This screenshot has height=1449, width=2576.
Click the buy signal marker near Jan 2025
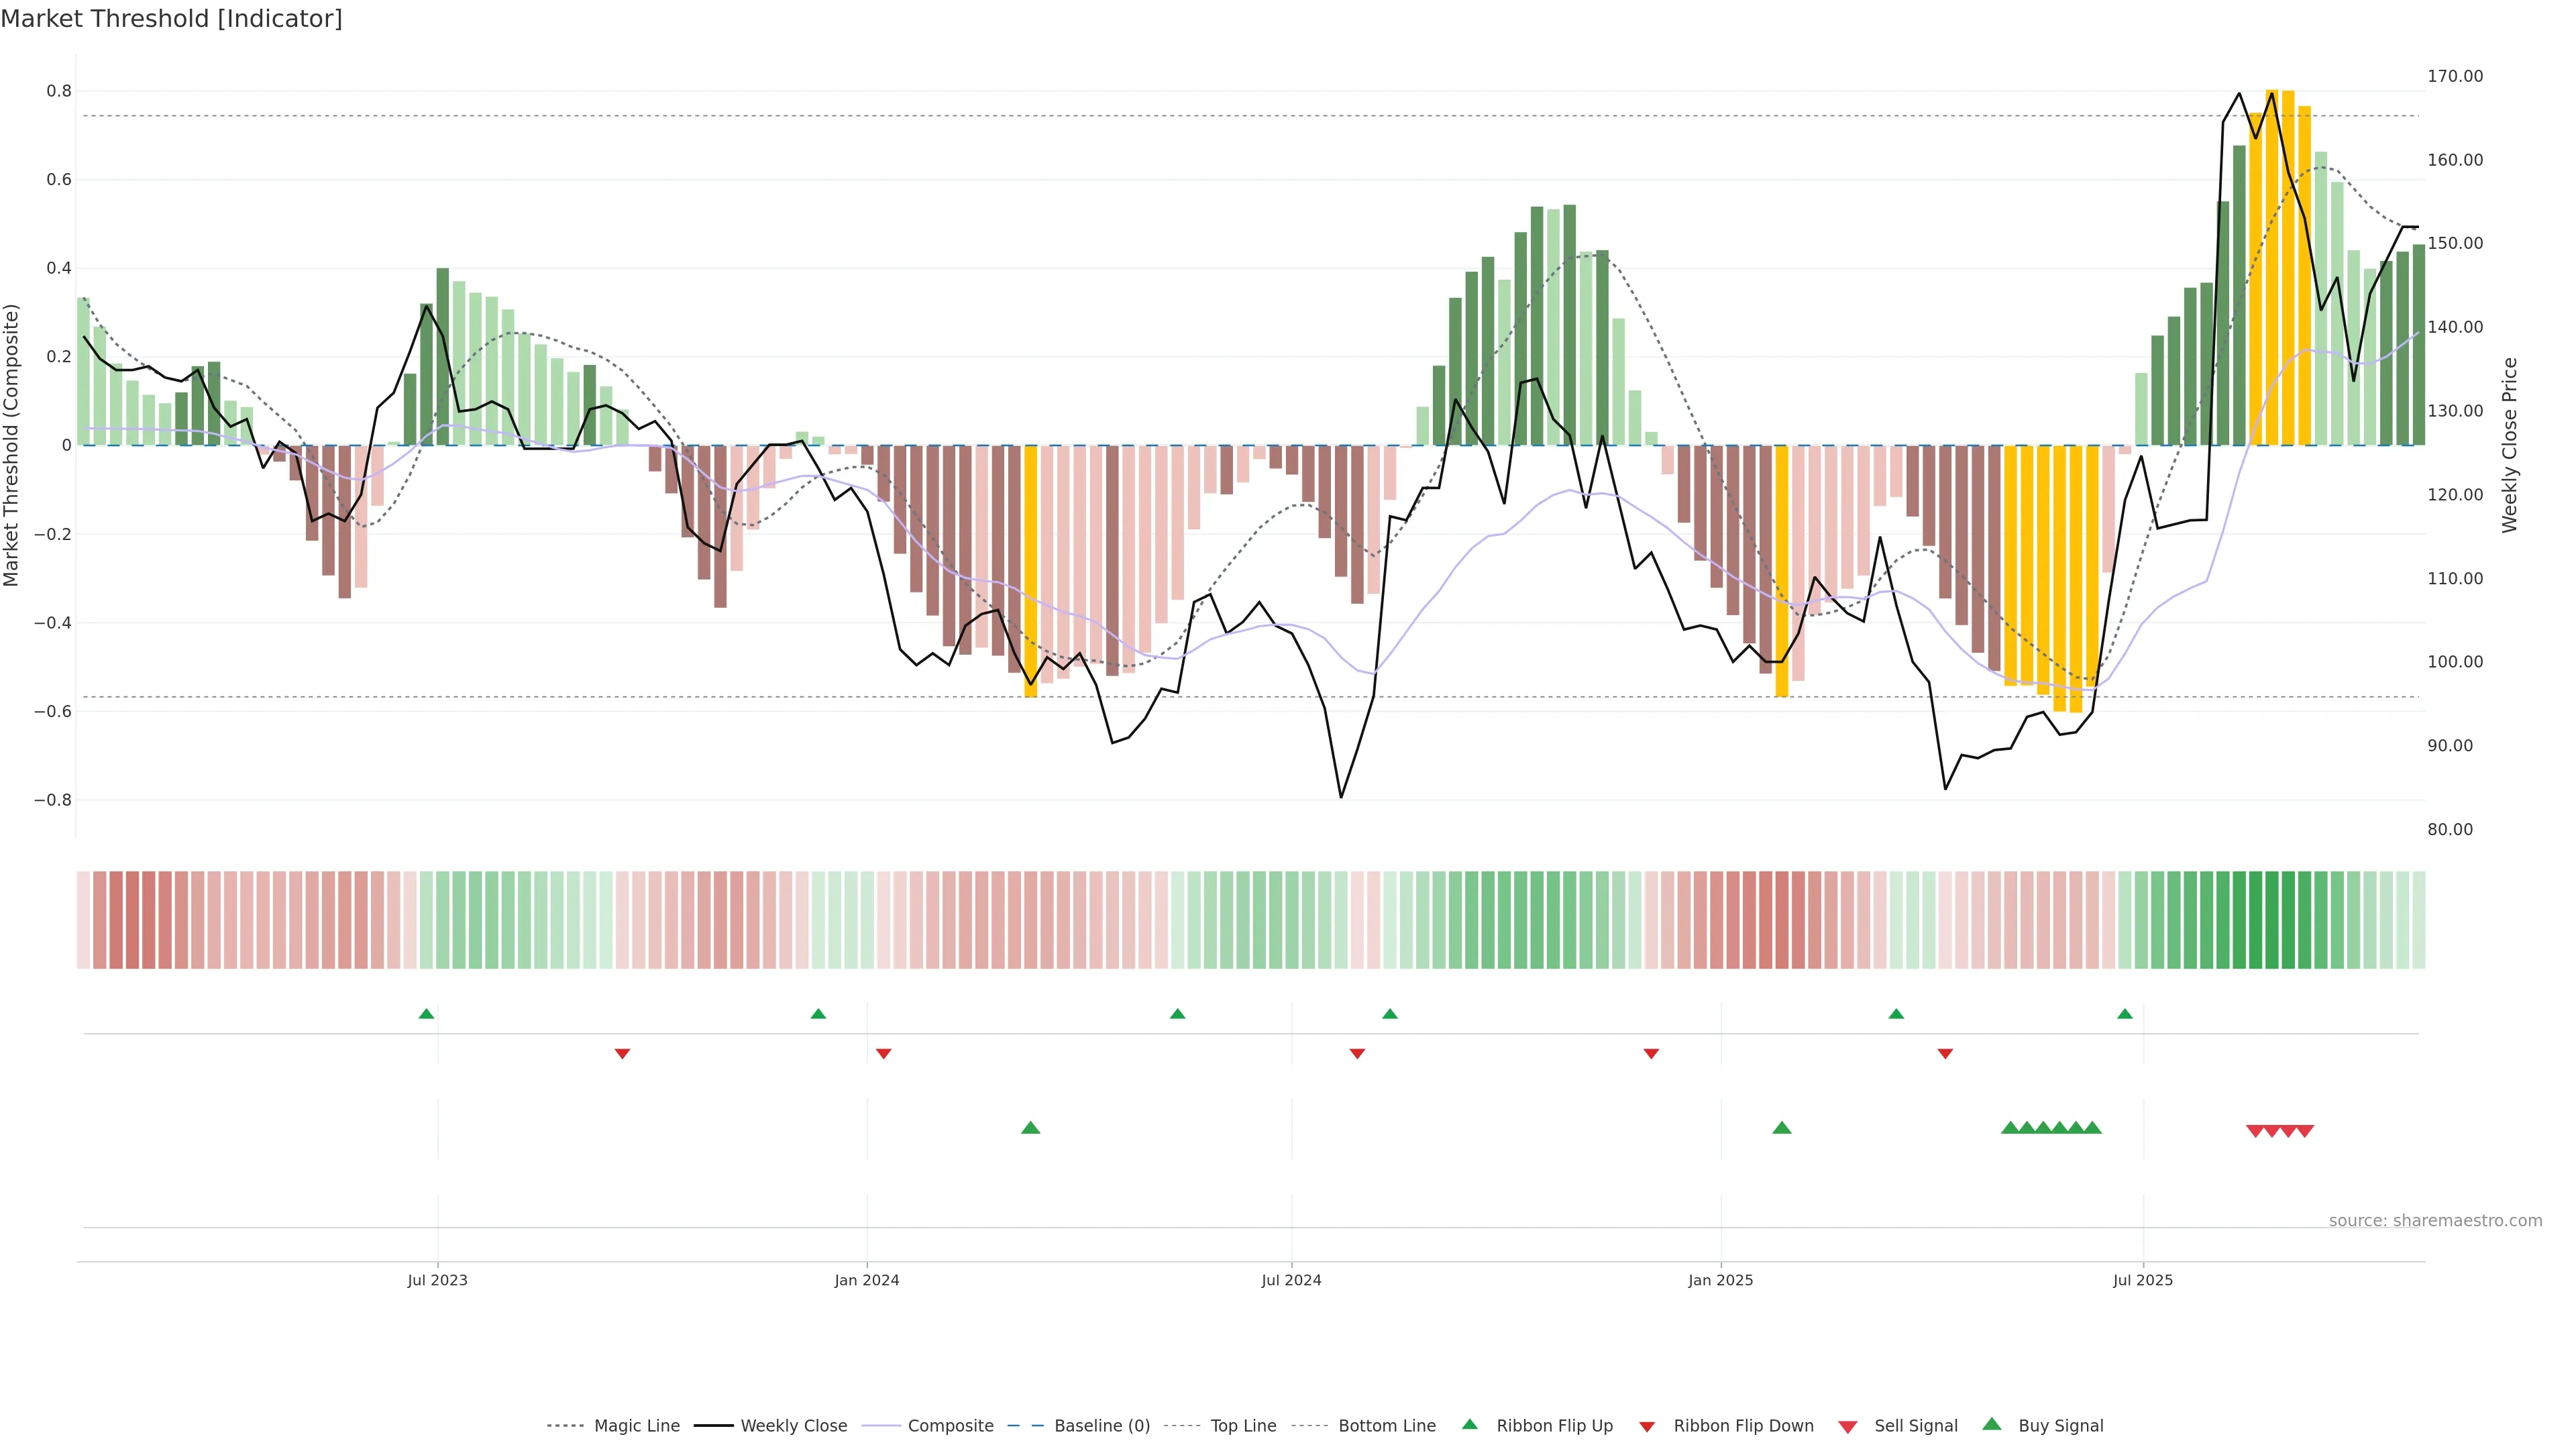(x=1781, y=1128)
